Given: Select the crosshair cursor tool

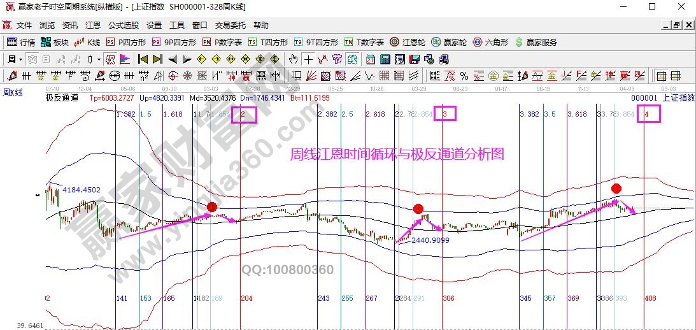Looking at the screenshot, I should click(308, 59).
